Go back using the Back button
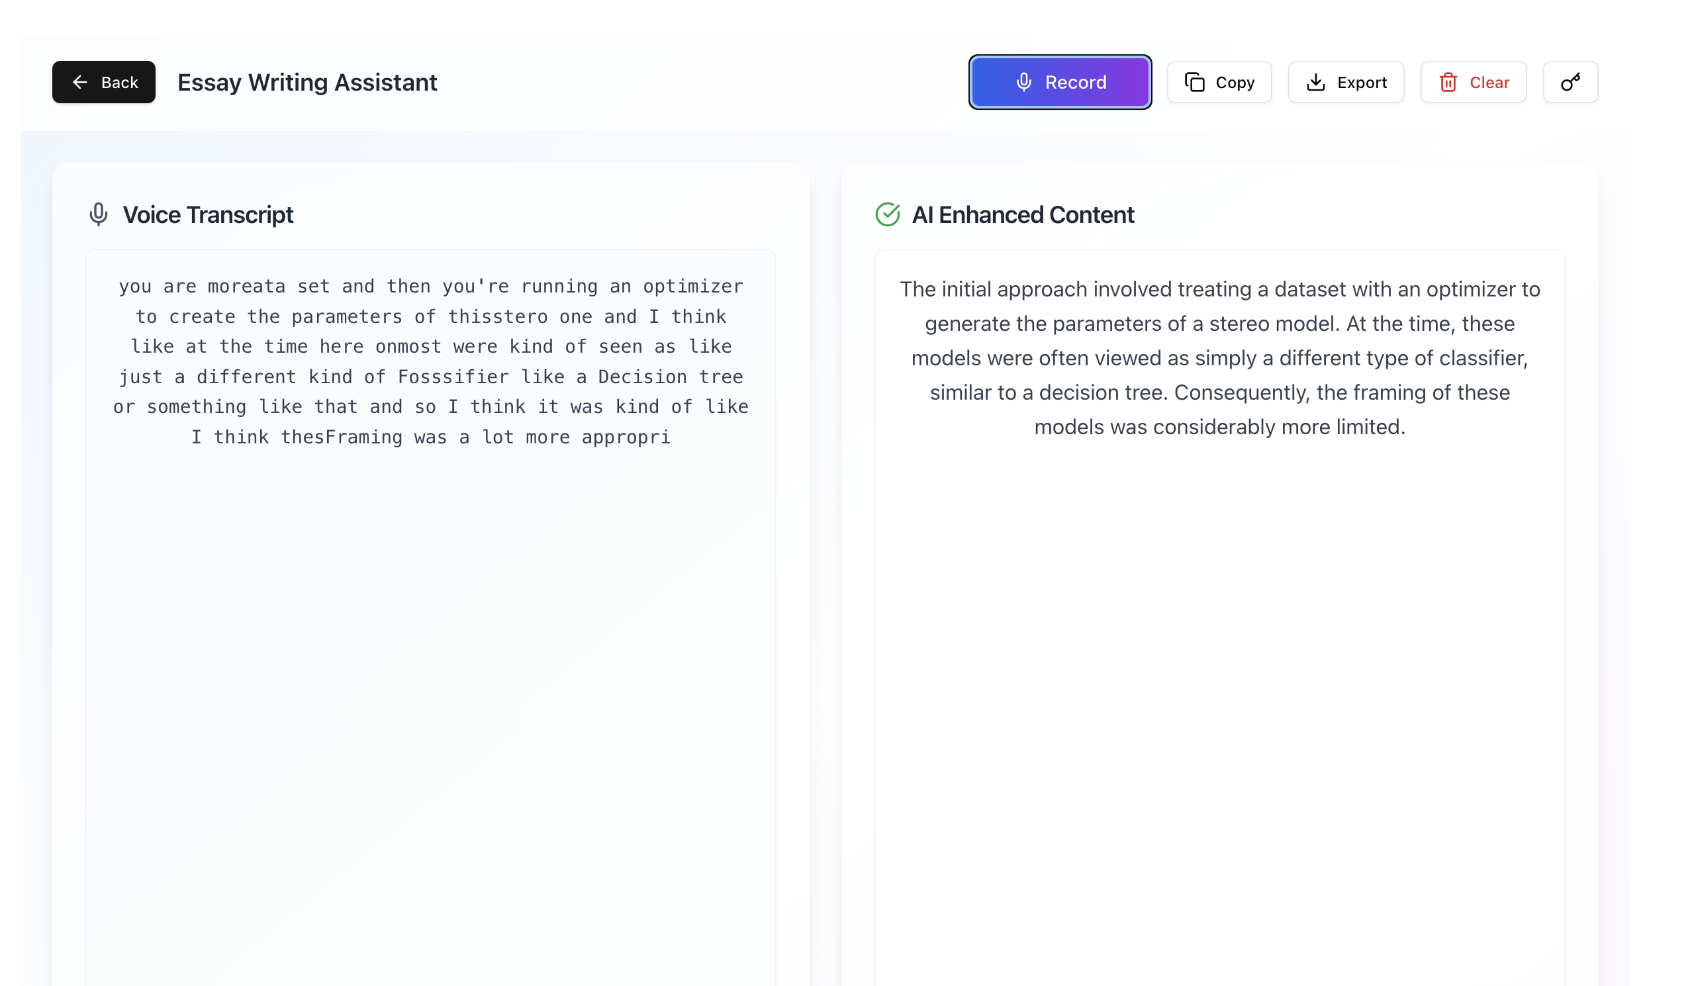The height and width of the screenshot is (986, 1692). click(x=104, y=82)
